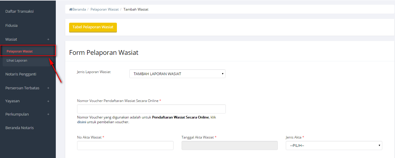Select Pelaporan Wasiat submenu item
The height and width of the screenshot is (158, 395).
[x=20, y=51]
